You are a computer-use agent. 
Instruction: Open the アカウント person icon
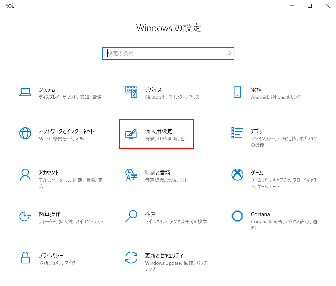pyautogui.click(x=25, y=175)
